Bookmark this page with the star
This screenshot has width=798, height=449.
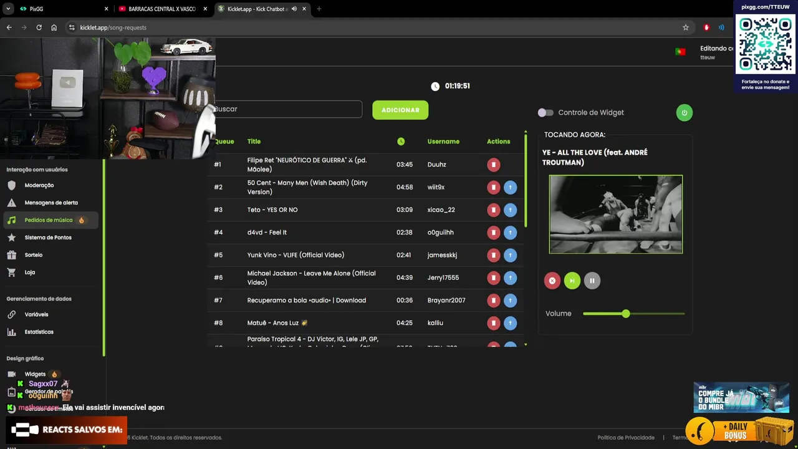686,27
